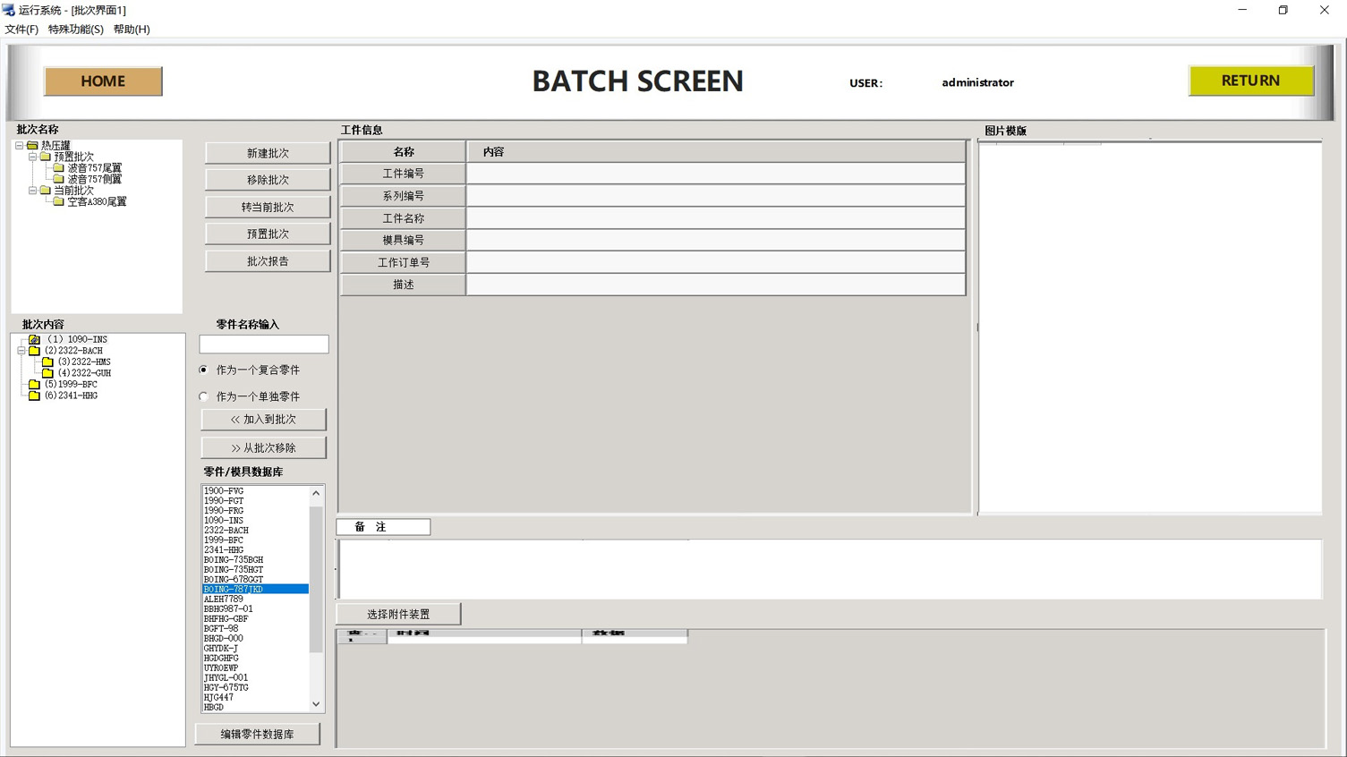Open the 文件(F) menu
The image size is (1347, 757).
(x=21, y=30)
